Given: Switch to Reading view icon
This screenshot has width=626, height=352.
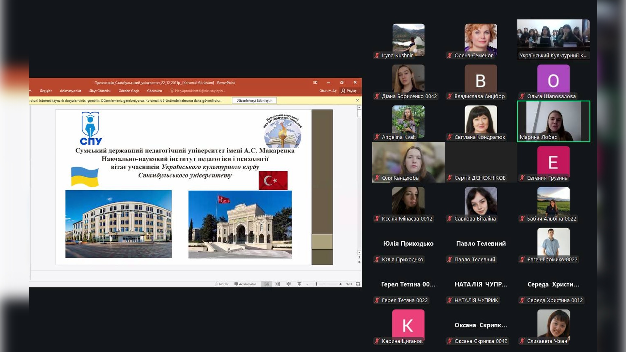Looking at the screenshot, I should click(289, 284).
